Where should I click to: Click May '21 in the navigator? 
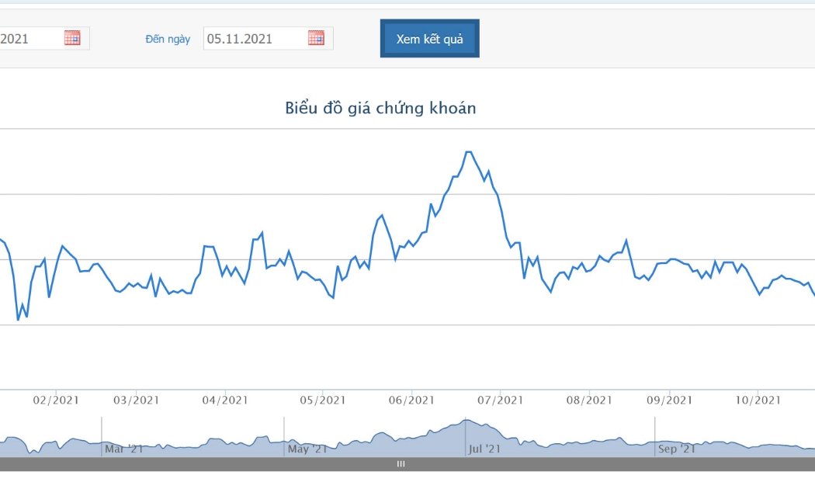307,449
